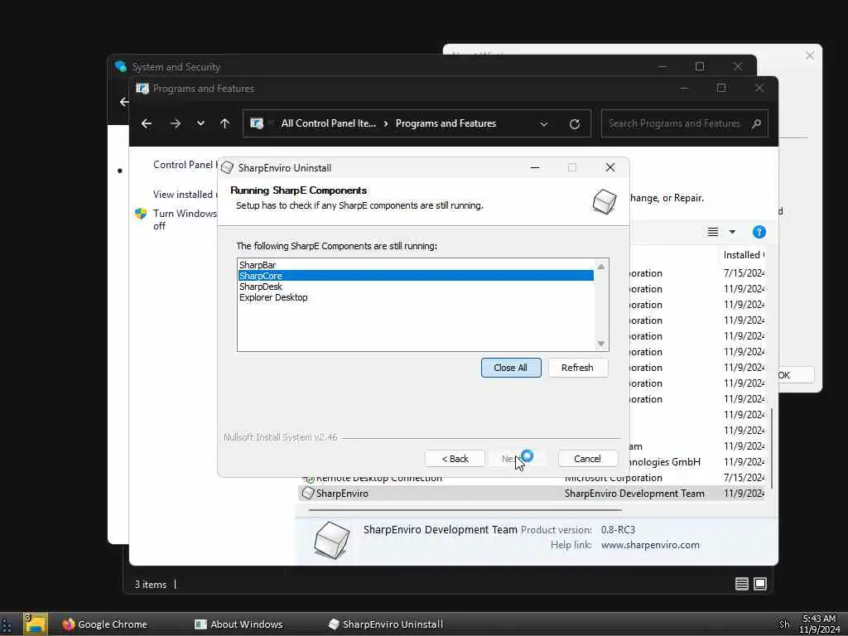Click the Back arrow in Programs and Features

(147, 123)
